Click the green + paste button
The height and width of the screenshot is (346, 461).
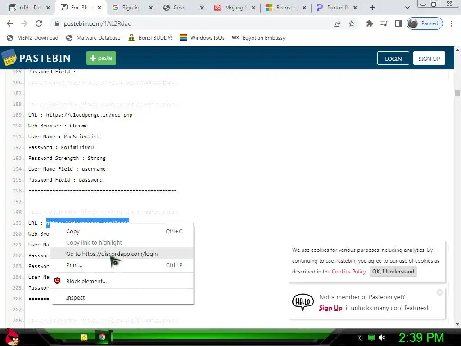point(101,58)
